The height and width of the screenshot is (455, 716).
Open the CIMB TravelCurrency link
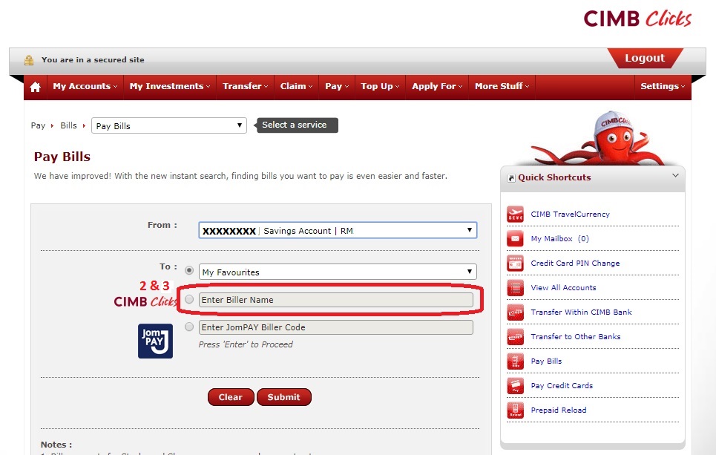pyautogui.click(x=570, y=215)
